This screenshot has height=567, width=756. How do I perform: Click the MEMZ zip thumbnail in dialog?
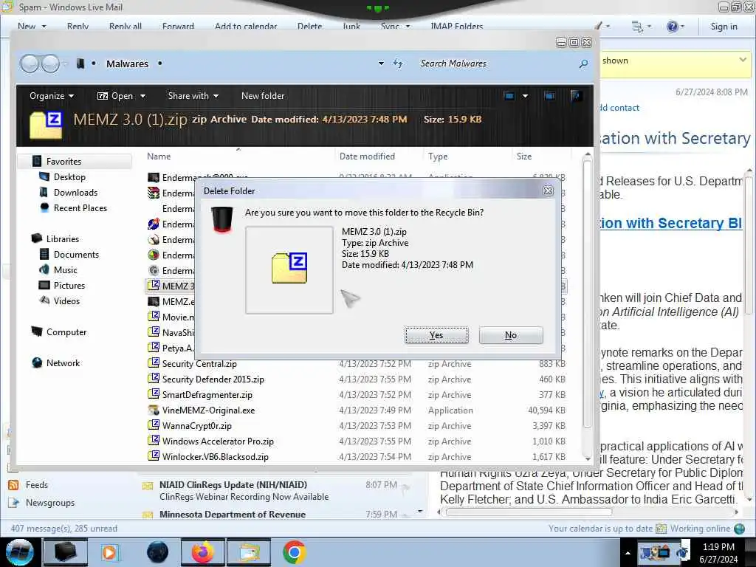click(x=289, y=269)
